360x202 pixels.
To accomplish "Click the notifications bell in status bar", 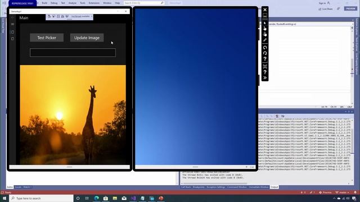I will point(355,192).
